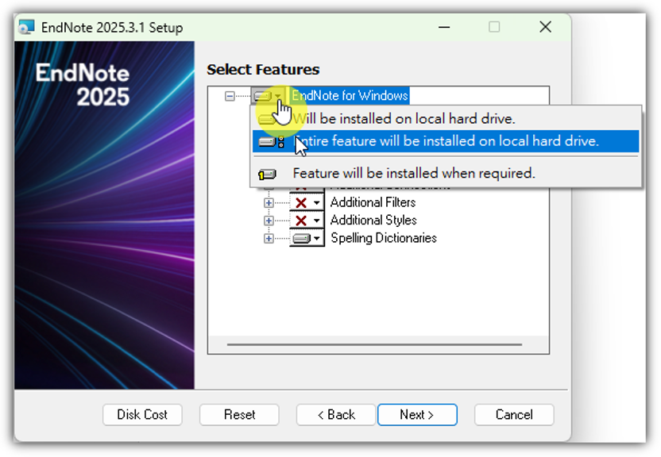Click the EndNote setup title bar icon
Viewport: 661px width, 457px height.
[26, 27]
